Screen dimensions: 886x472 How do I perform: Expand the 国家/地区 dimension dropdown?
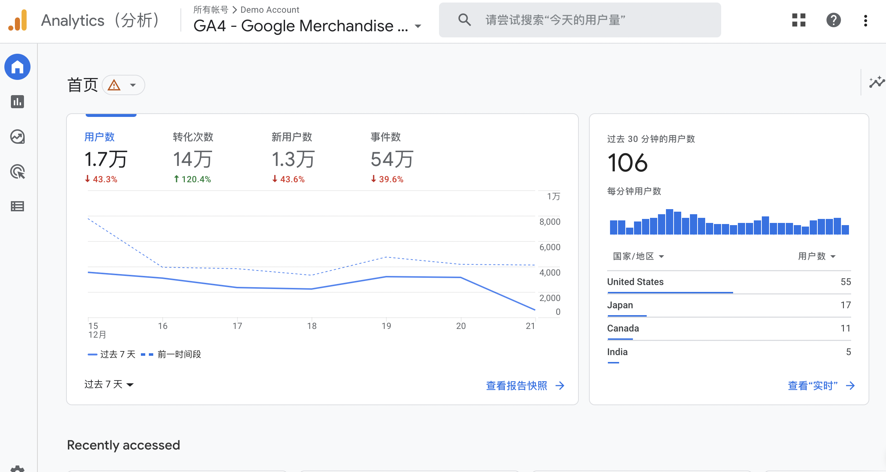638,256
